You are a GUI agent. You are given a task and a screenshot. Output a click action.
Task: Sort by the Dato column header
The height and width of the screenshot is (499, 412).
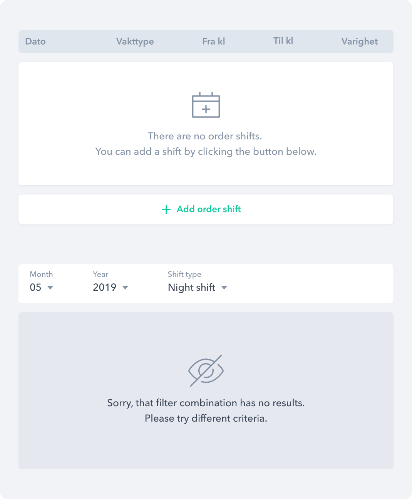pyautogui.click(x=35, y=42)
